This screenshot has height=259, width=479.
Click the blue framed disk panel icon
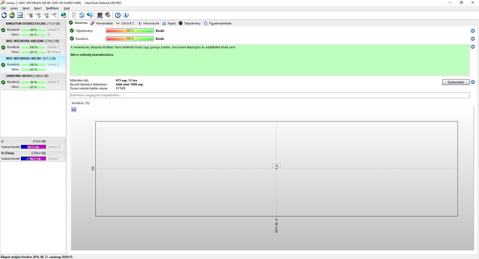(20, 15)
